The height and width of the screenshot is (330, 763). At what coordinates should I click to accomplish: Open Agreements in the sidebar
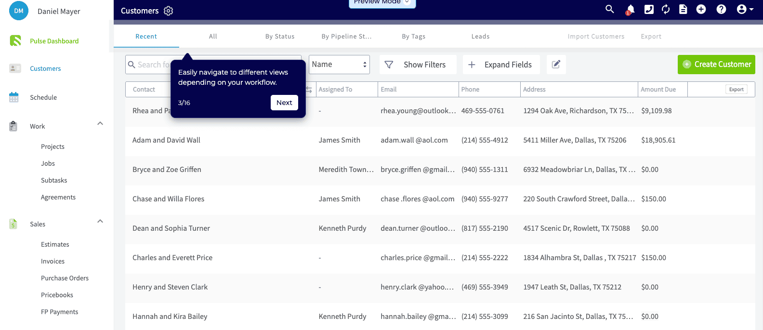pyautogui.click(x=58, y=197)
